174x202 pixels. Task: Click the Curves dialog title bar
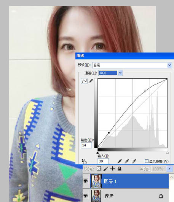125,56
